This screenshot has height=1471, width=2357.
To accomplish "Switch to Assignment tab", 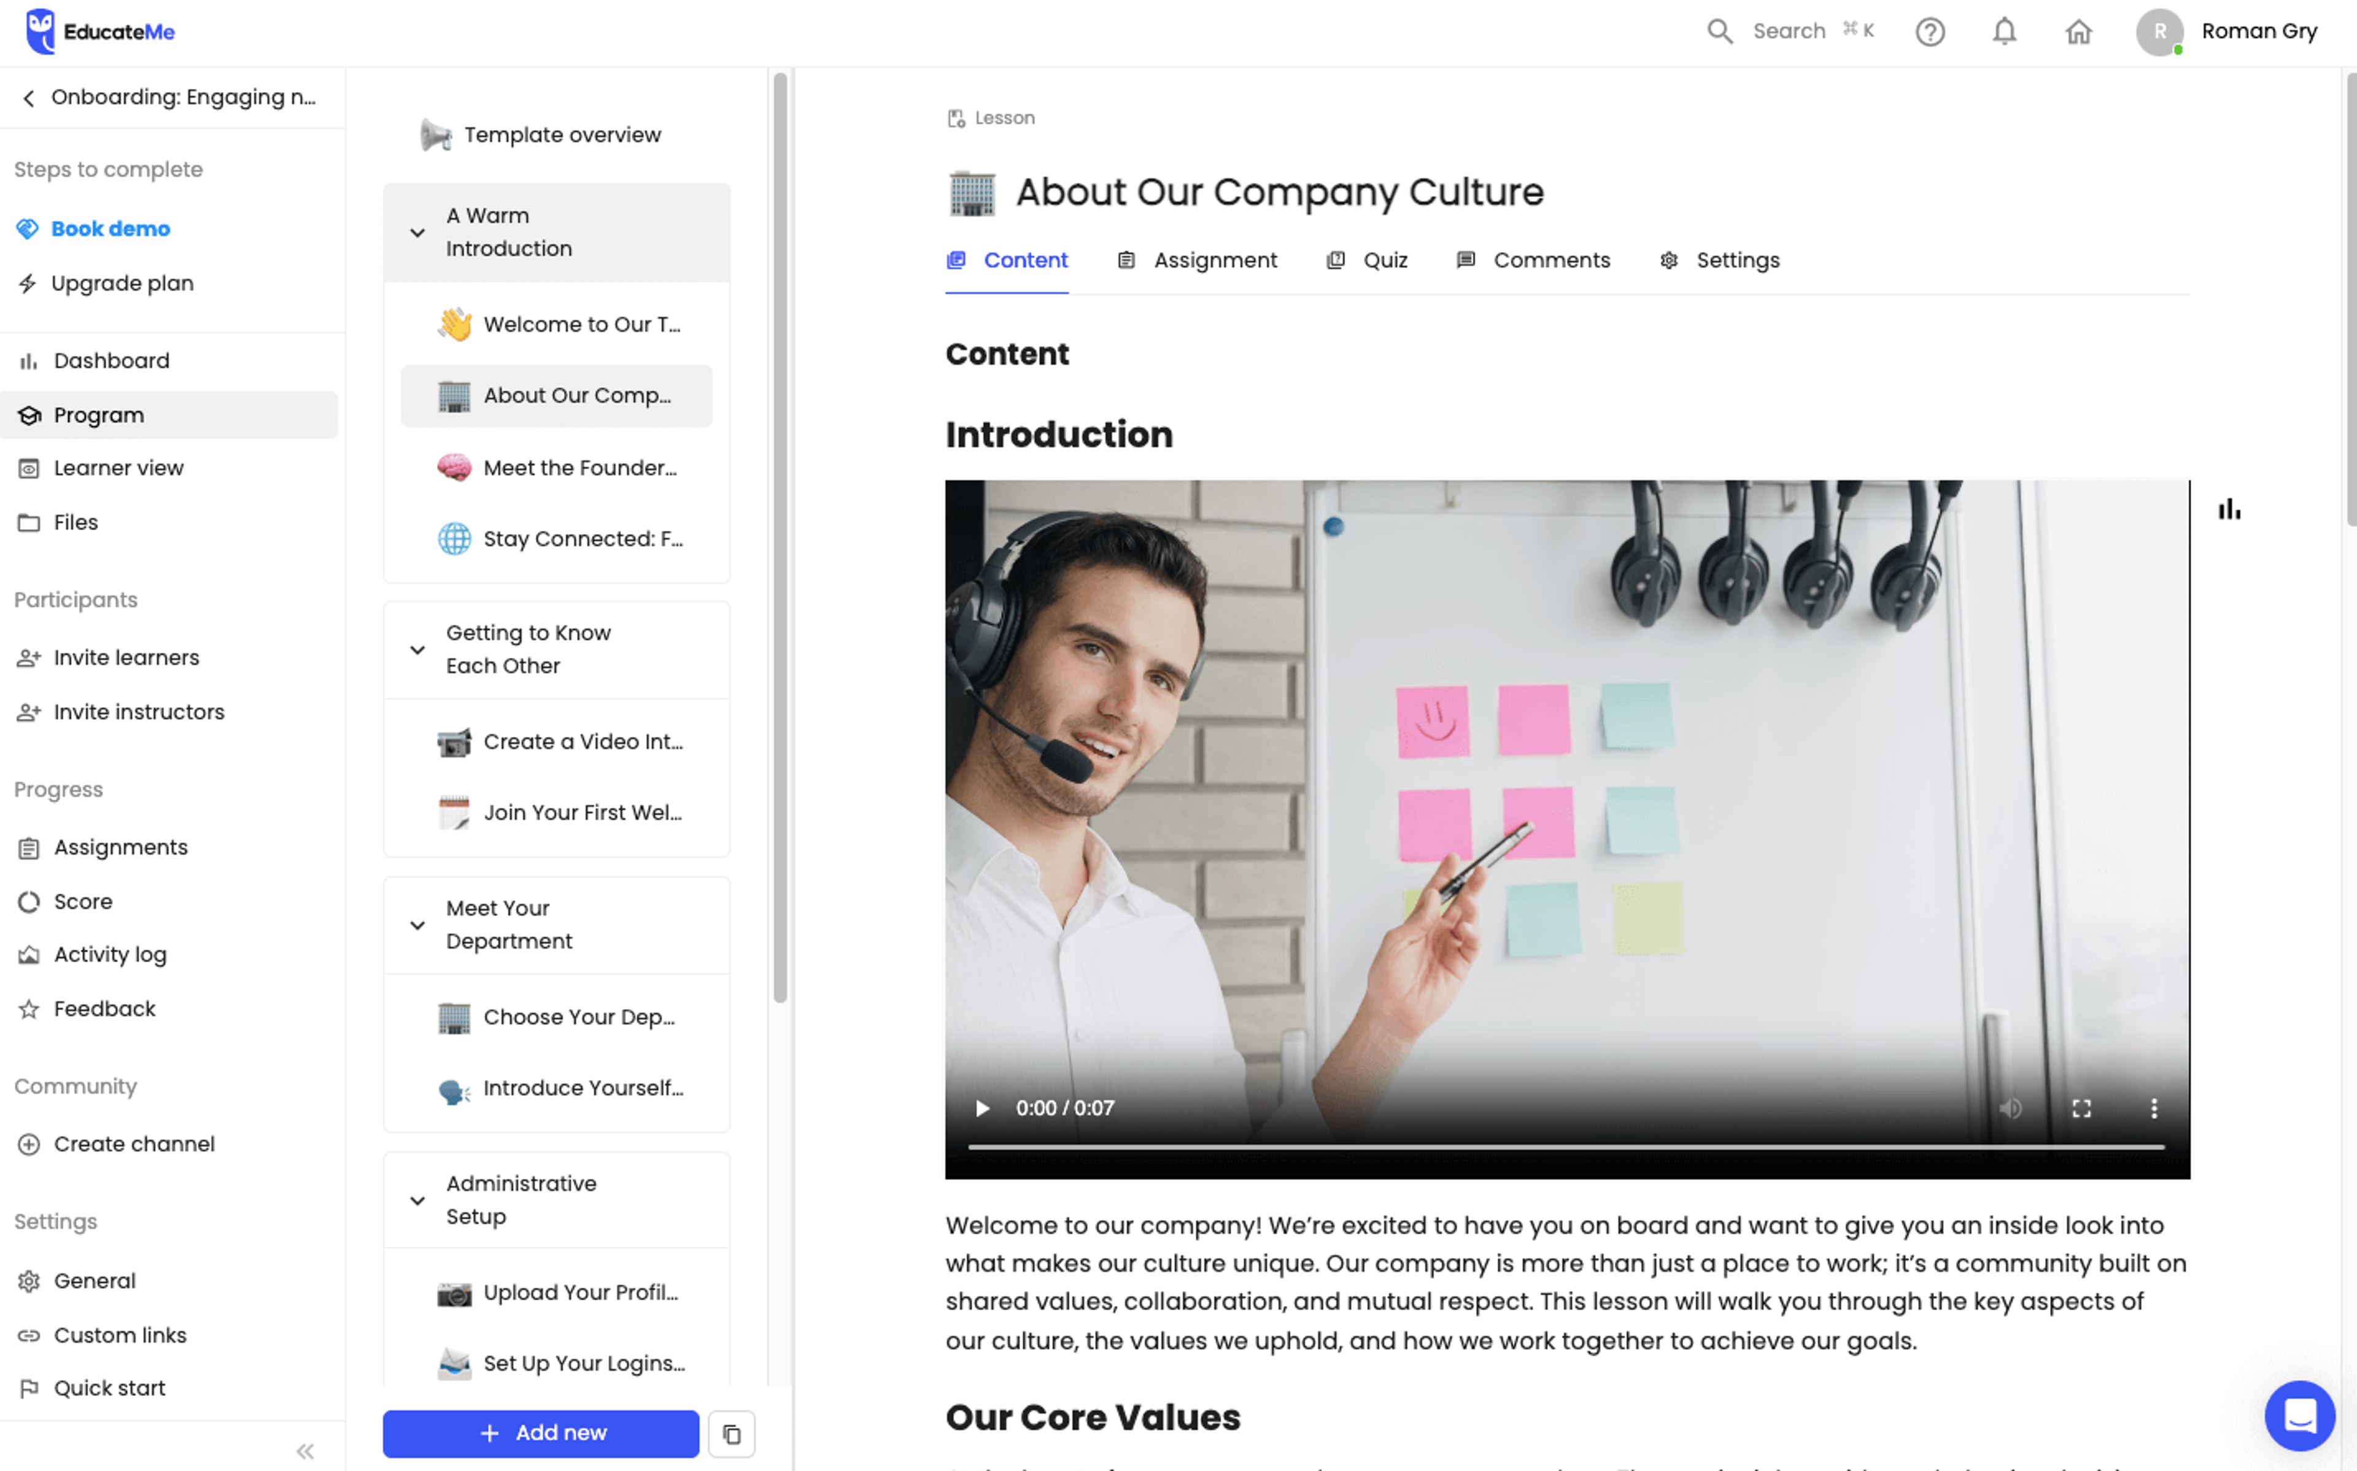I will [1196, 261].
